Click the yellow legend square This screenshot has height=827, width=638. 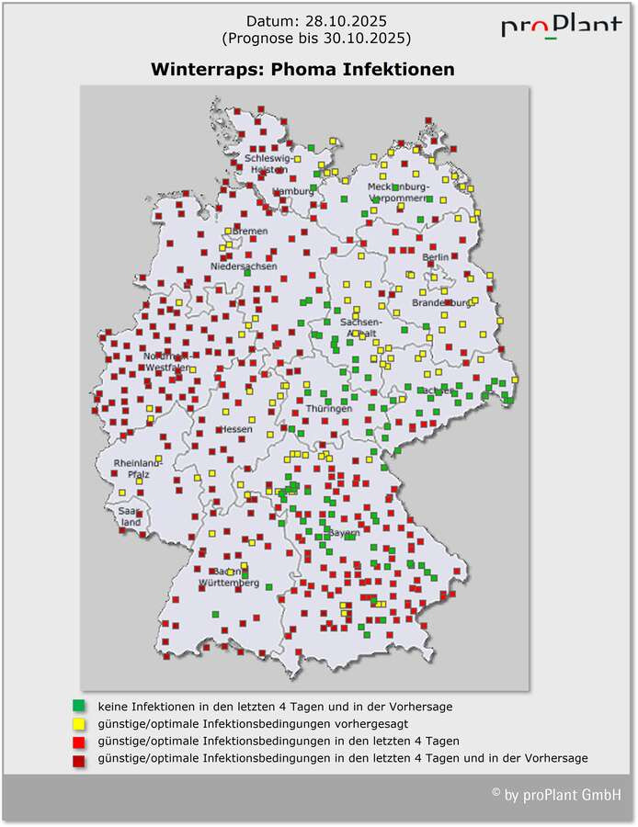click(79, 723)
